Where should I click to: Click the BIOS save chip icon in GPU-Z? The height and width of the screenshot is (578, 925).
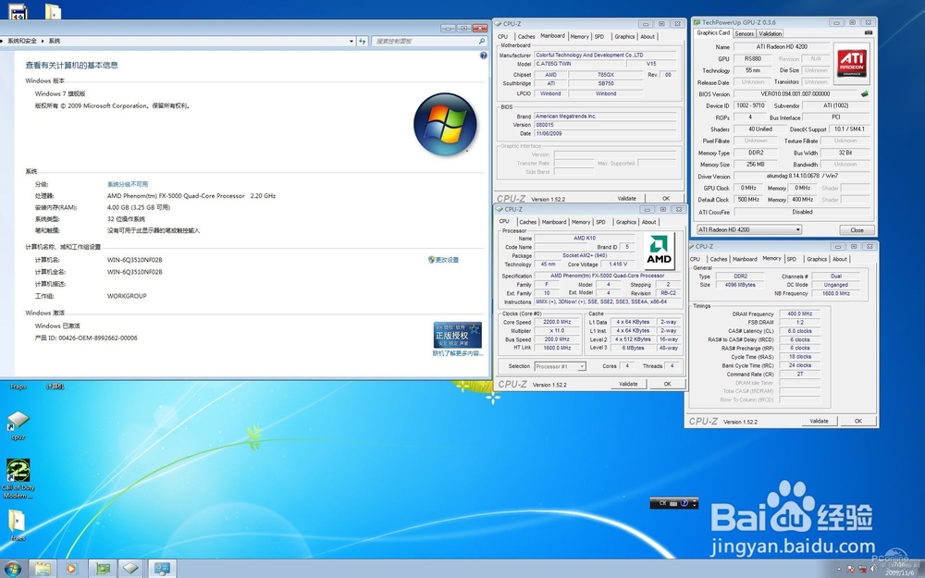(x=865, y=93)
